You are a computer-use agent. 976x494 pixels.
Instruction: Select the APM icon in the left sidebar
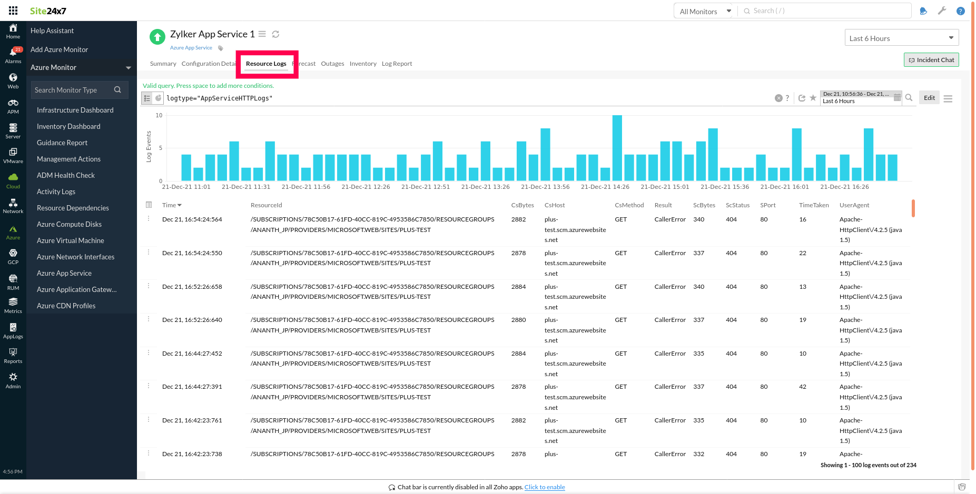click(x=13, y=105)
